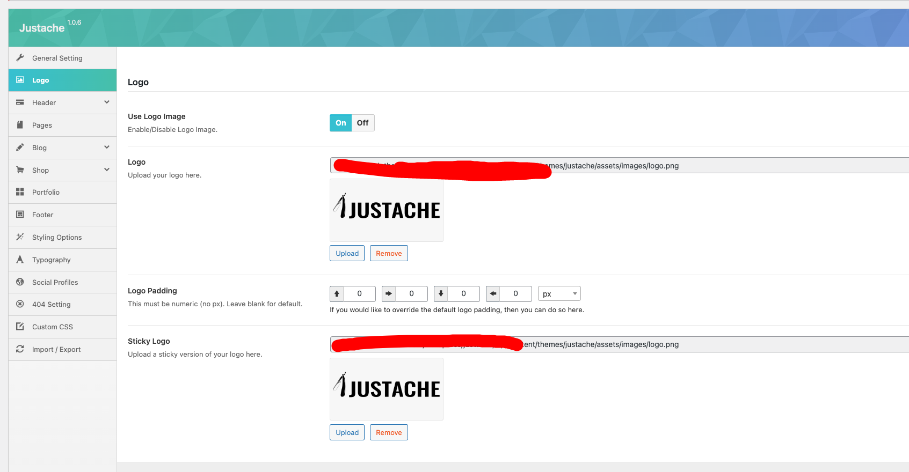Click the Logo preview thumbnail
This screenshot has width=909, height=472.
(x=387, y=210)
